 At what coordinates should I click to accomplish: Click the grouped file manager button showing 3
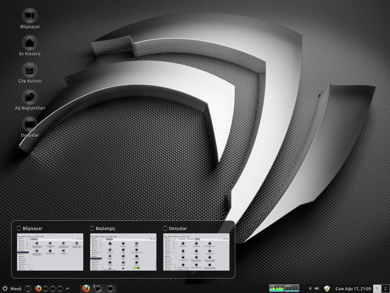coord(98,289)
